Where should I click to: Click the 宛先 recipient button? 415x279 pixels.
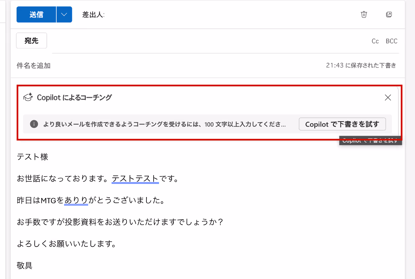(x=32, y=41)
